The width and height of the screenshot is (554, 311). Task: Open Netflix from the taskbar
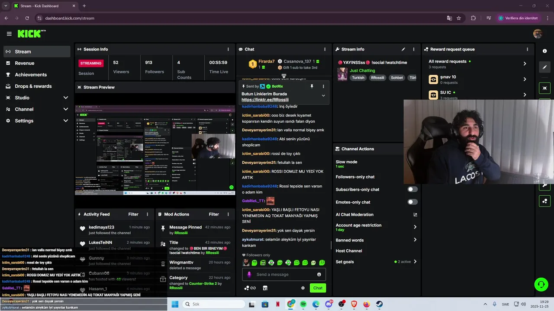pos(278,304)
